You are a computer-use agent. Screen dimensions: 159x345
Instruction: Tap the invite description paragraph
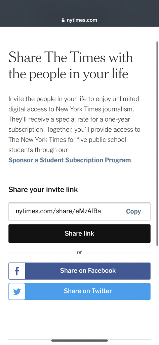[x=74, y=129]
